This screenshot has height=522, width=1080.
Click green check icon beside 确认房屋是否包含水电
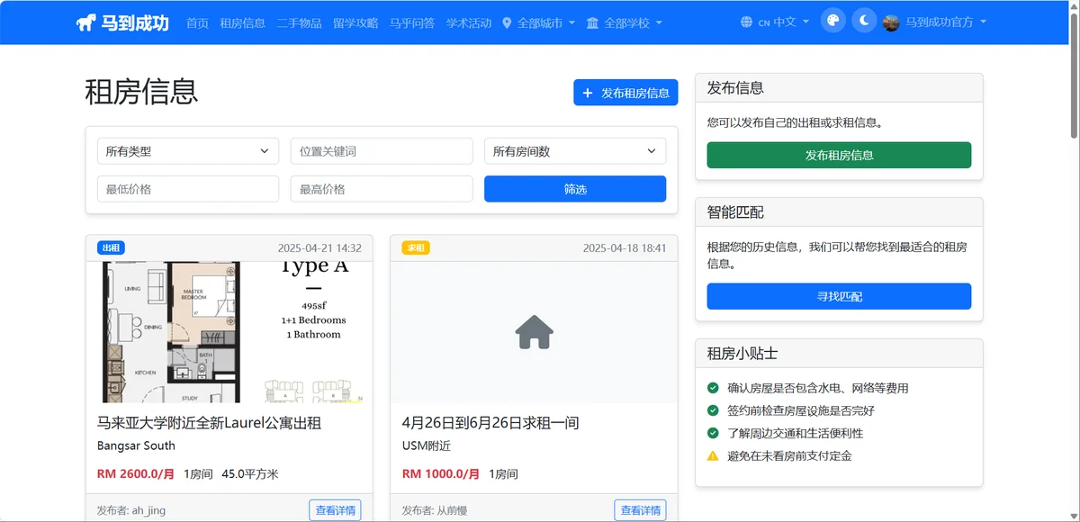click(x=713, y=388)
